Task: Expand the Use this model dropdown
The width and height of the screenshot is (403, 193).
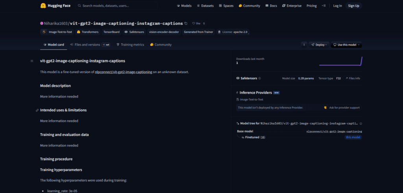Action: coord(346,45)
